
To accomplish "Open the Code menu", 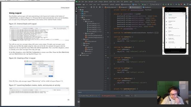I will click(96, 2).
